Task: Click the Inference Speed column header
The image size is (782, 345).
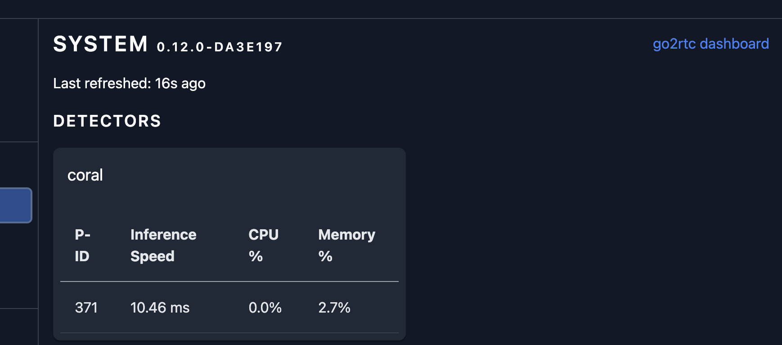Action: click(163, 245)
